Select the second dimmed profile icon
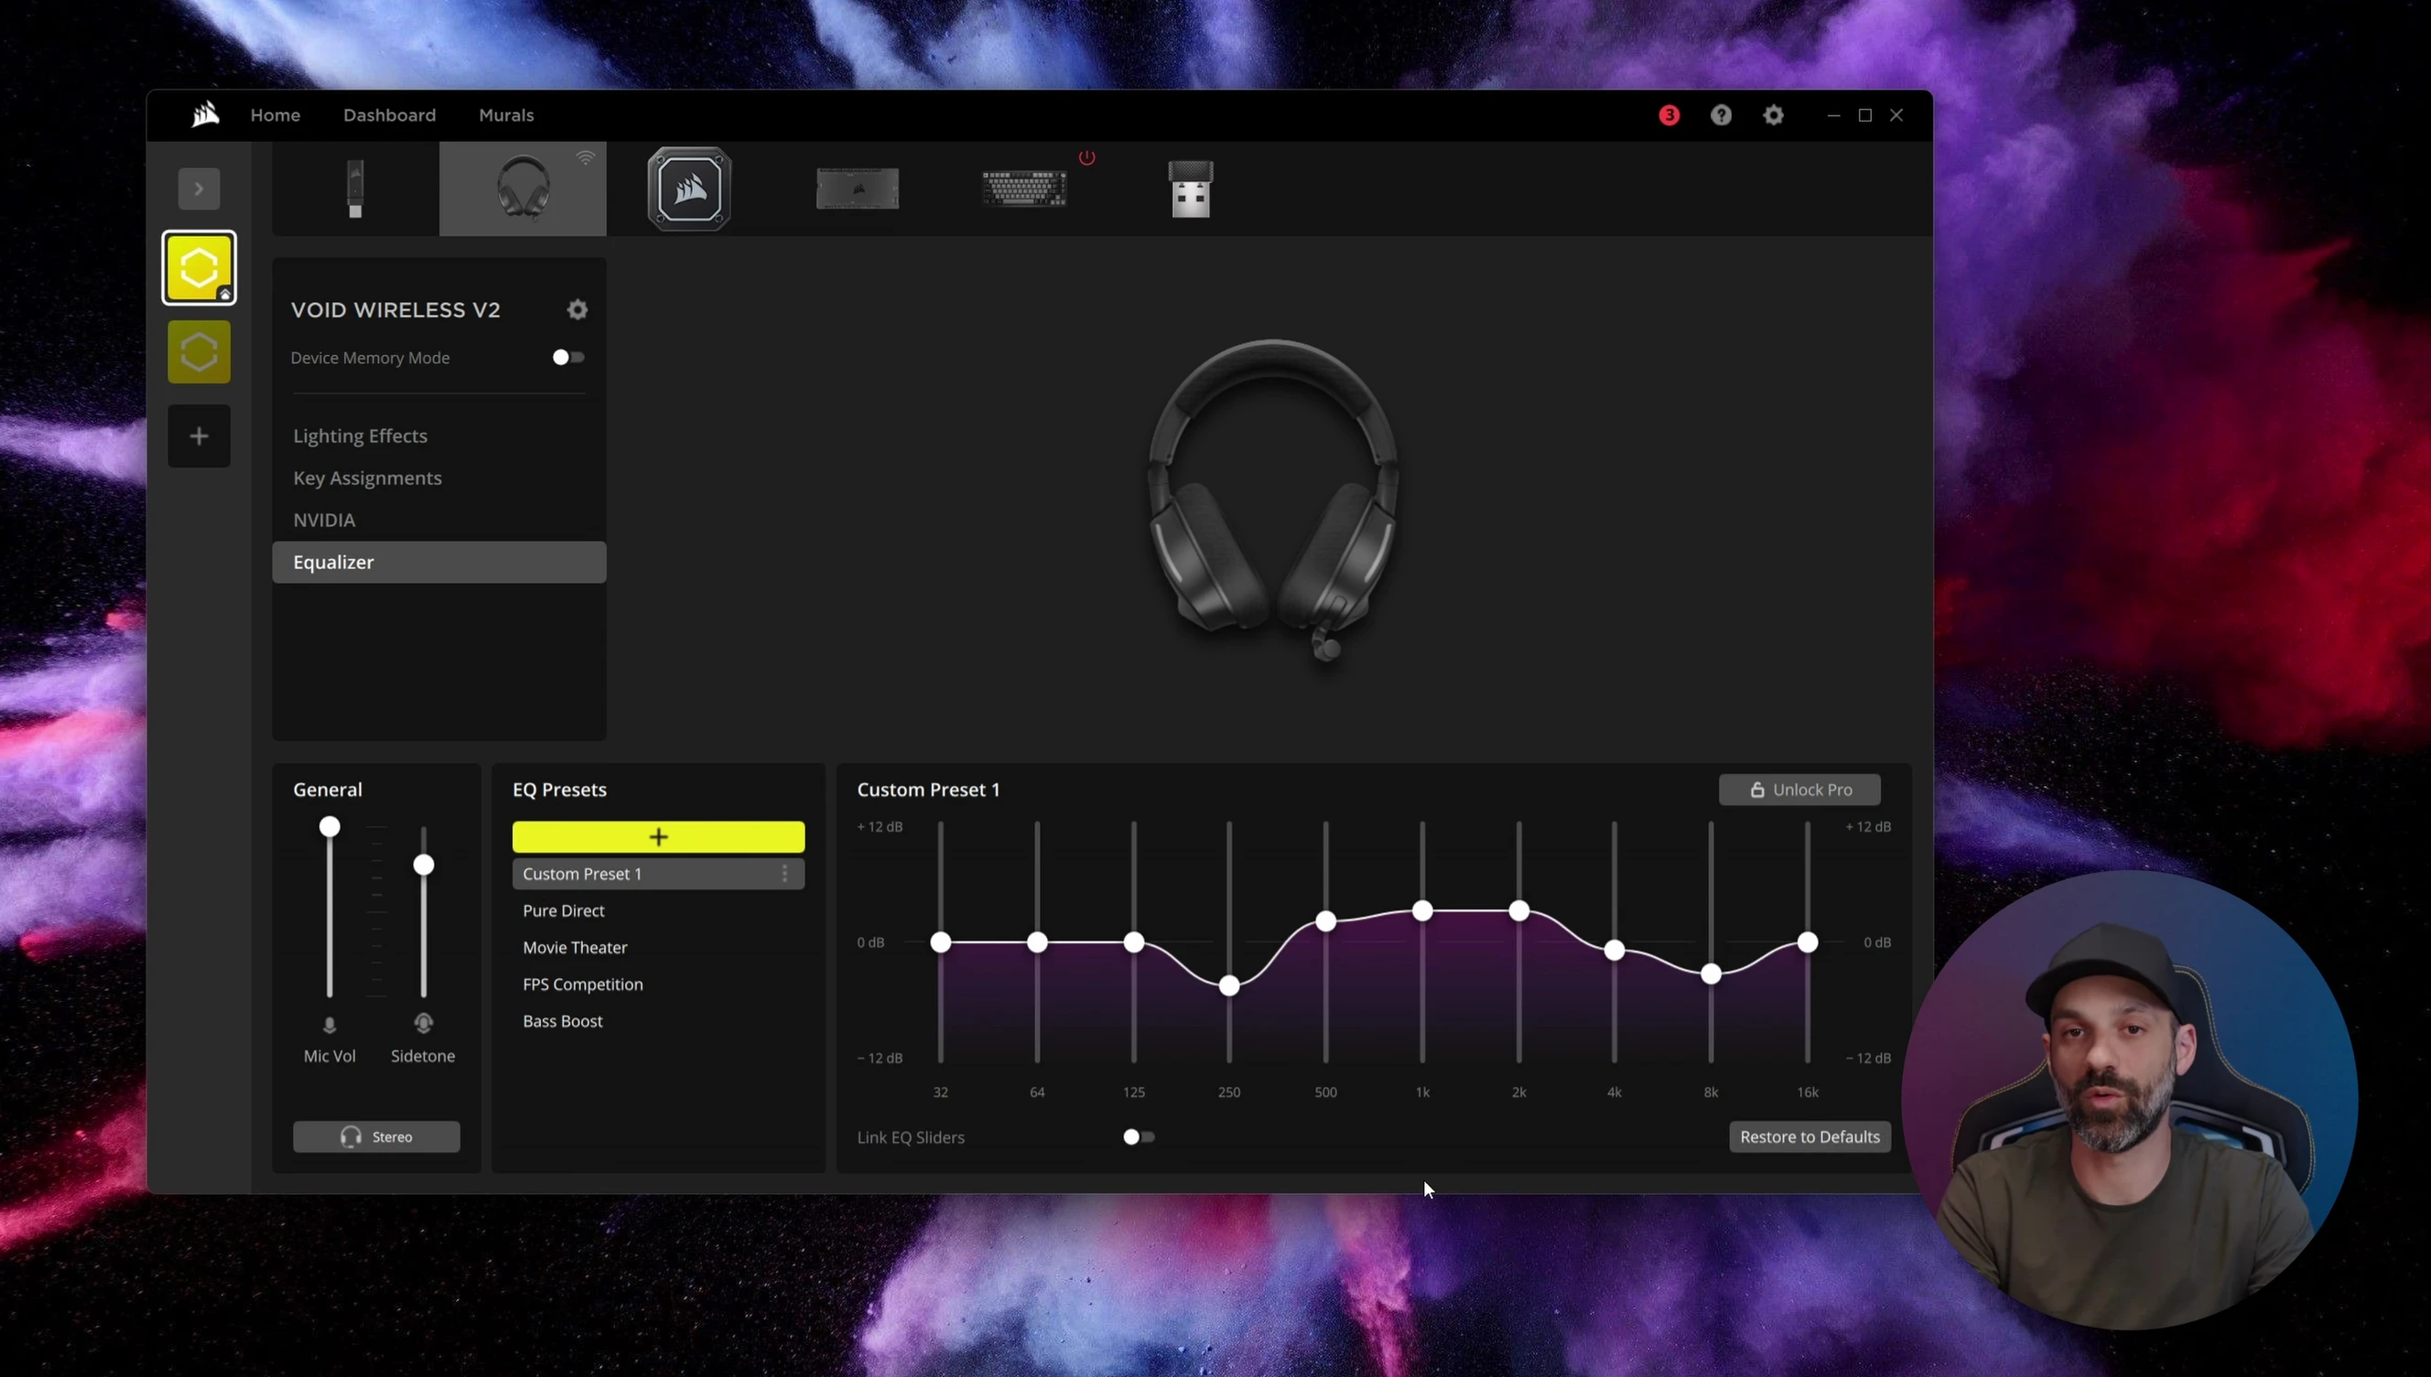This screenshot has height=1377, width=2431. [199, 352]
